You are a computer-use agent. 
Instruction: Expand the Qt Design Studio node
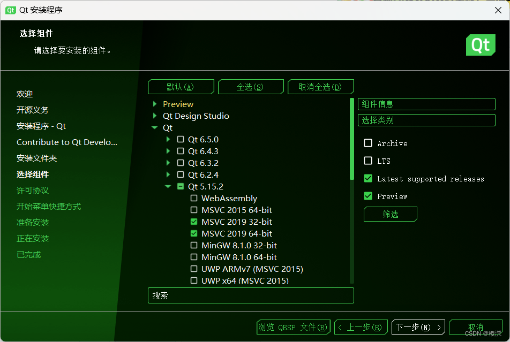(x=155, y=116)
